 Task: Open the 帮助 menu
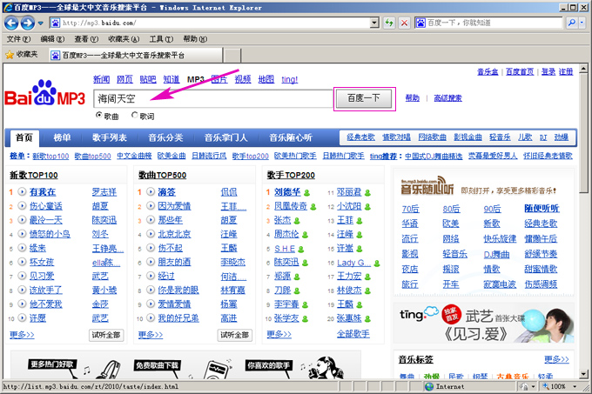195,39
